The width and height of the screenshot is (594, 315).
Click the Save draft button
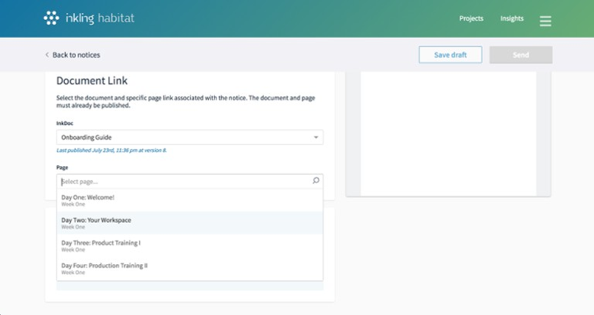[x=450, y=55]
